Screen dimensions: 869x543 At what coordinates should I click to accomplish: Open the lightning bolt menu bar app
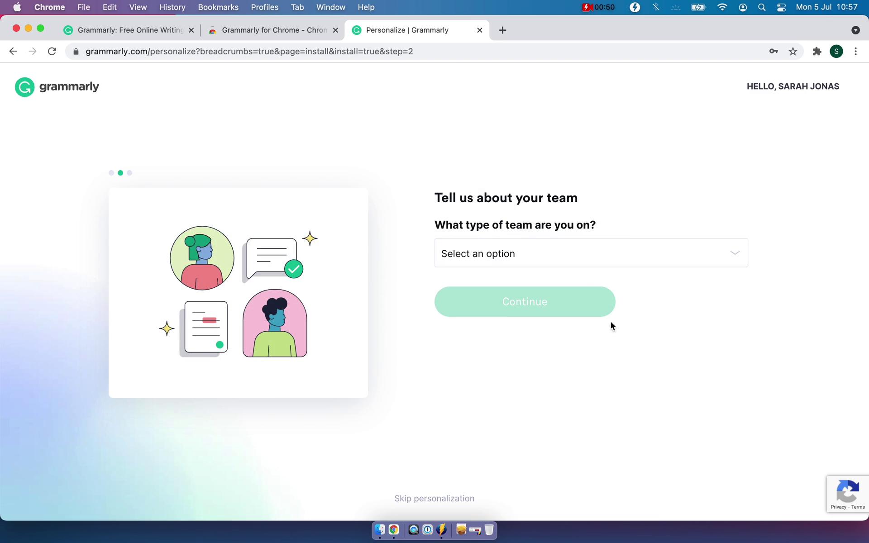click(635, 7)
